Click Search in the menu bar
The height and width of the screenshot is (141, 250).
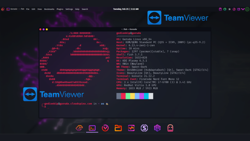(x=85, y=9)
